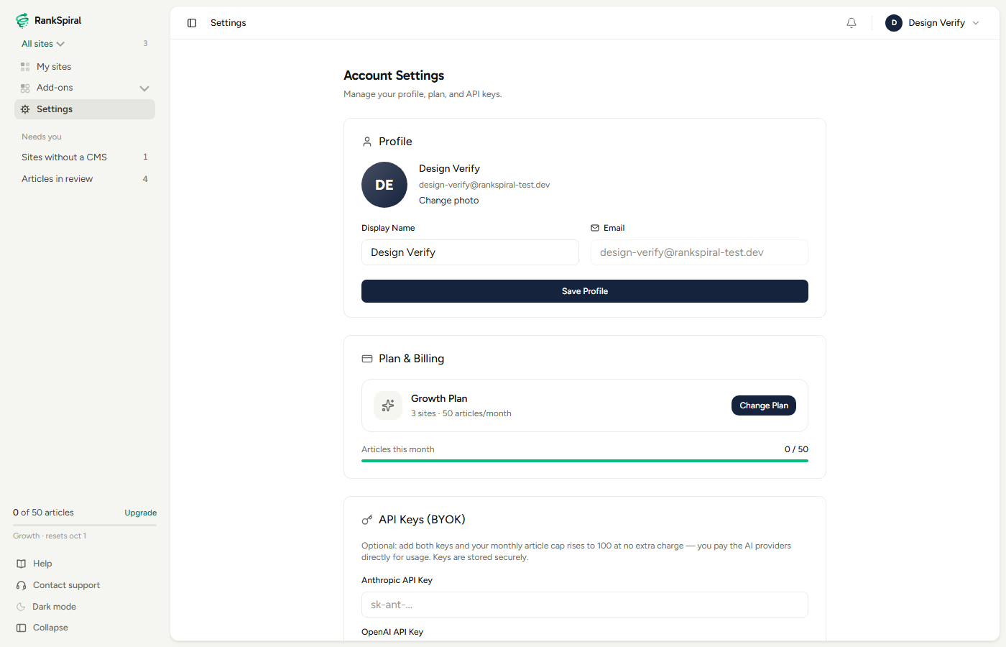This screenshot has height=647, width=1006.
Task: Open the All sites dropdown
Action: [x=43, y=44]
